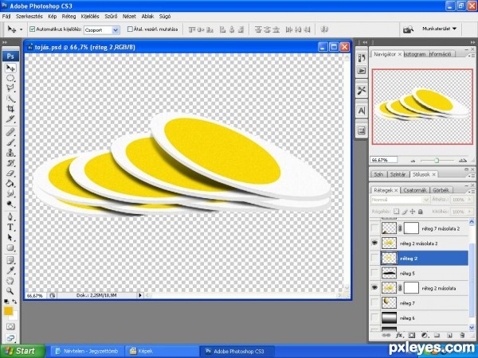Select the Clone Stamp tool
This screenshot has height=358, width=478.
click(10, 153)
